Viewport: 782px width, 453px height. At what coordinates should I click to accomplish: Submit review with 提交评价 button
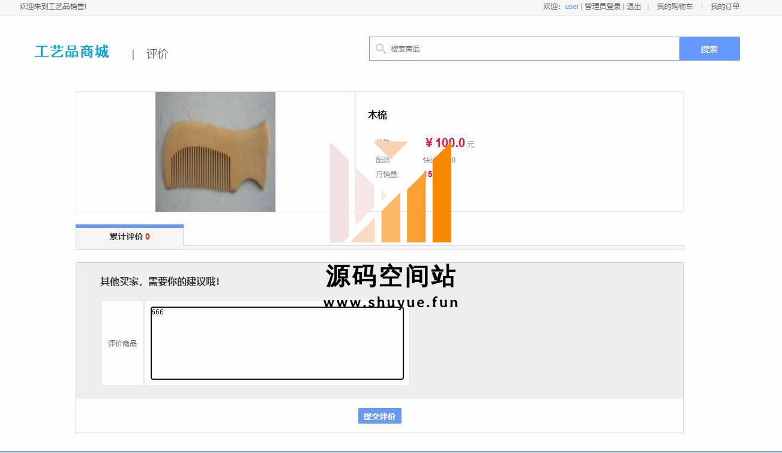380,416
